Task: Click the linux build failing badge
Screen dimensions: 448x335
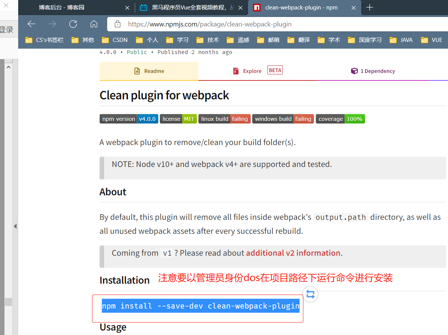Action: pos(225,119)
